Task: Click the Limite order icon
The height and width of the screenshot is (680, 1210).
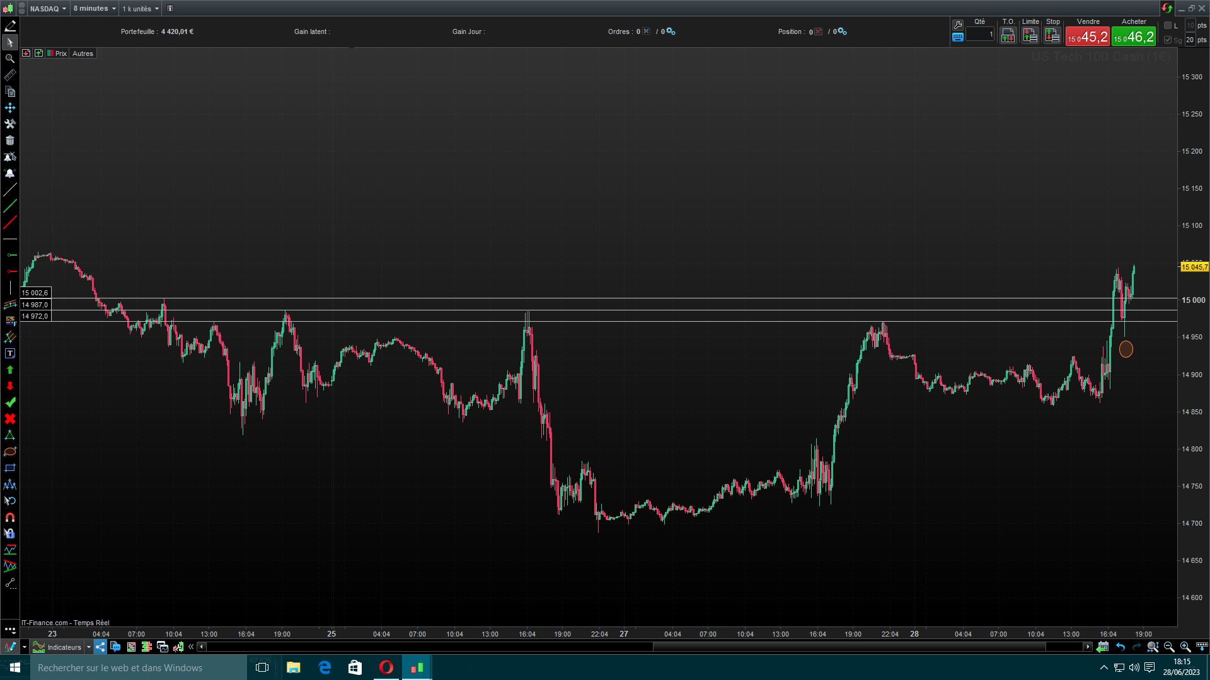Action: pyautogui.click(x=1030, y=36)
